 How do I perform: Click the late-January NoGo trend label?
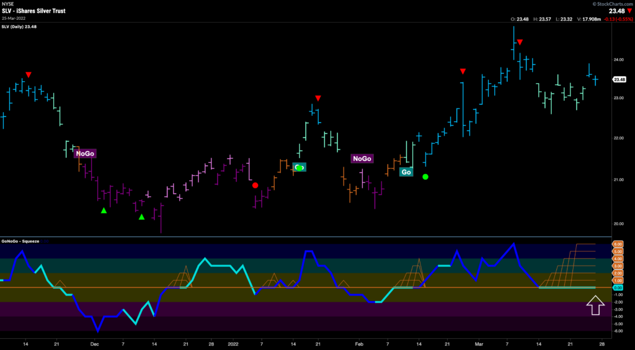pos(362,159)
